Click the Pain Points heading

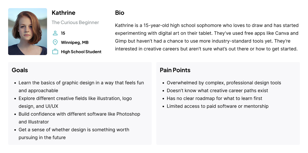tap(175, 70)
